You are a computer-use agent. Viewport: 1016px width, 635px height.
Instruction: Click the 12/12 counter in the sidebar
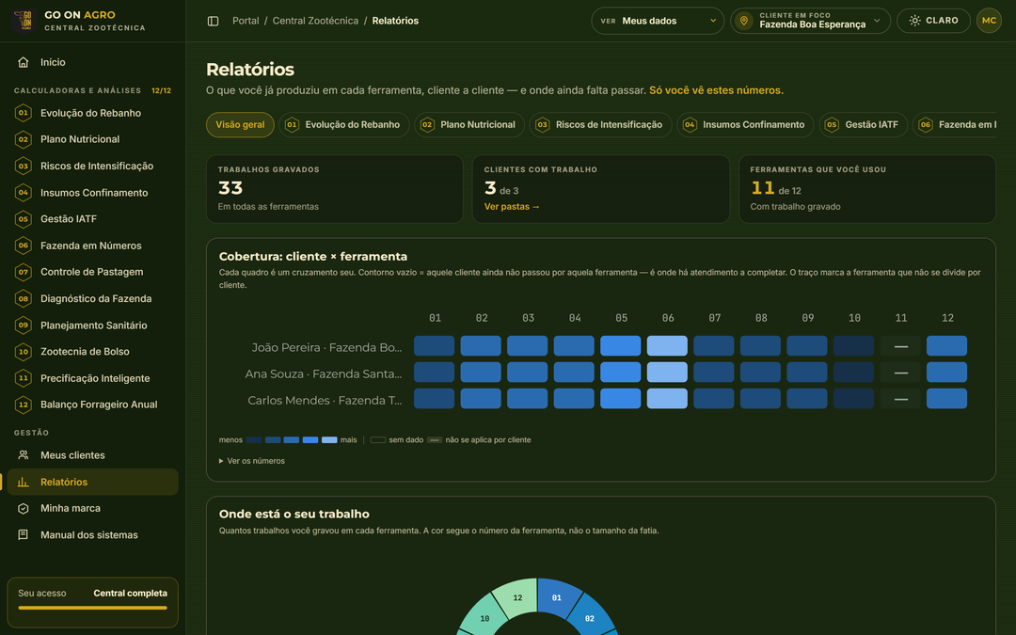coord(162,90)
